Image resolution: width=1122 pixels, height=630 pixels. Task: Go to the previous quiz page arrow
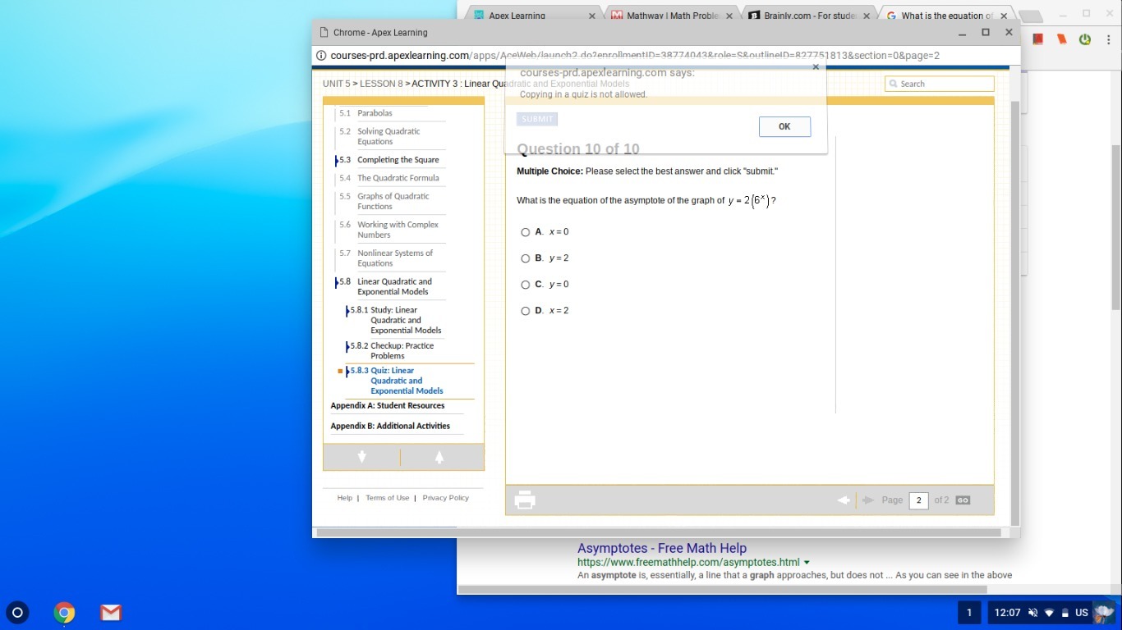coord(844,500)
